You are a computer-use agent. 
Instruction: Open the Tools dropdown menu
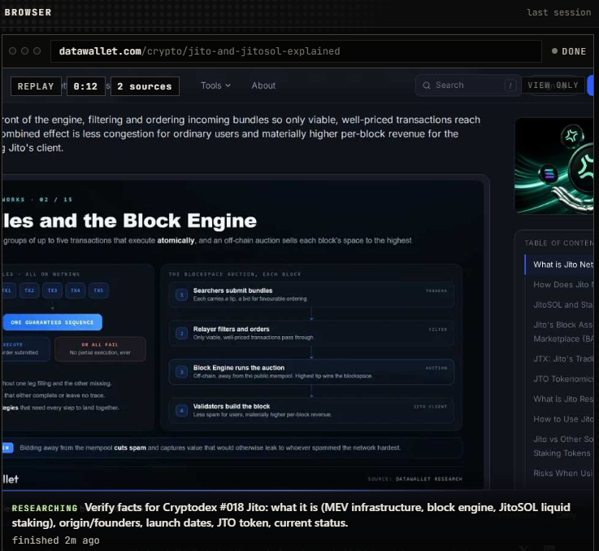(216, 85)
